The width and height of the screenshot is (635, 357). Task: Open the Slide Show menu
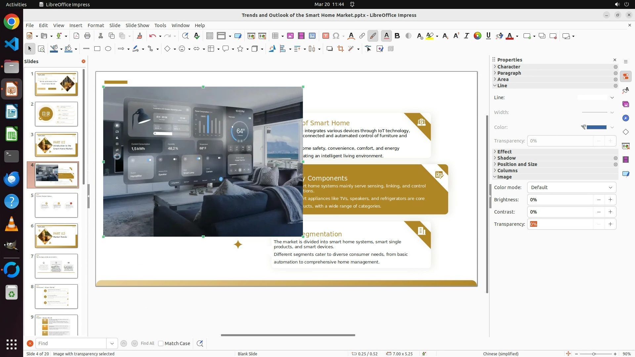pyautogui.click(x=137, y=25)
